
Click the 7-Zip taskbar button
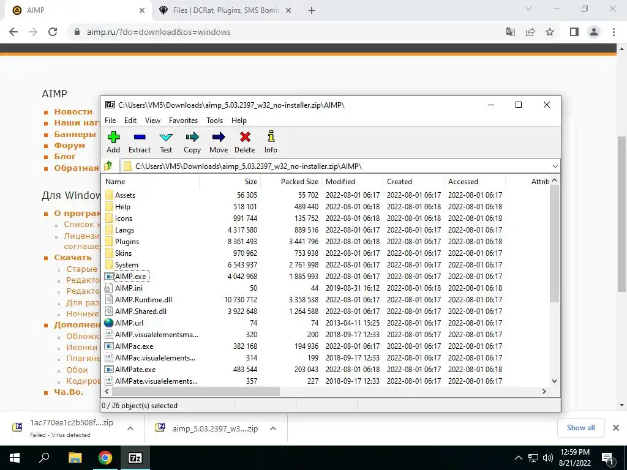click(135, 458)
